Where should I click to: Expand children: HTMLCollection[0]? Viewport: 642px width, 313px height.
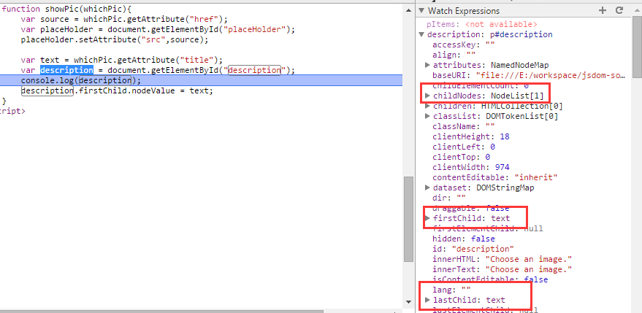(427, 107)
